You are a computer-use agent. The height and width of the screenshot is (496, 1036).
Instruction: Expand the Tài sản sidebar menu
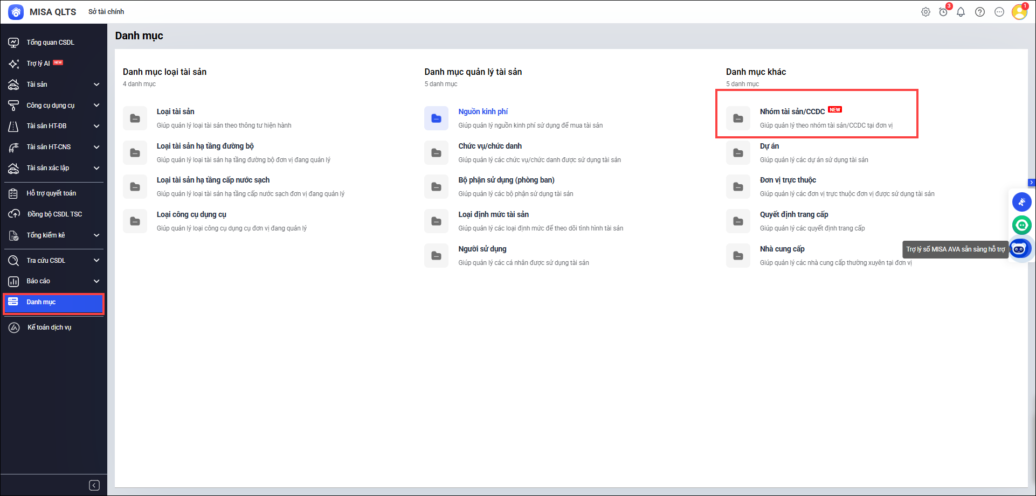pos(96,85)
